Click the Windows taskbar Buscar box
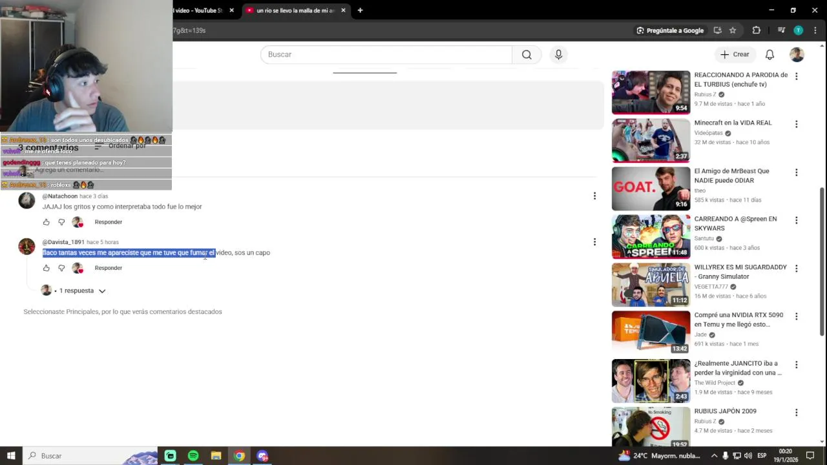 pos(90,456)
